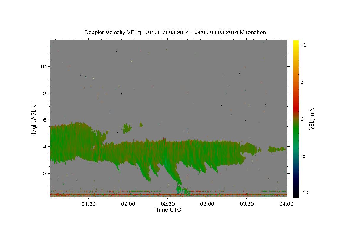Screen dimensions: 355x237
Task: Click the 02:00 time tick label
Action: point(128,204)
